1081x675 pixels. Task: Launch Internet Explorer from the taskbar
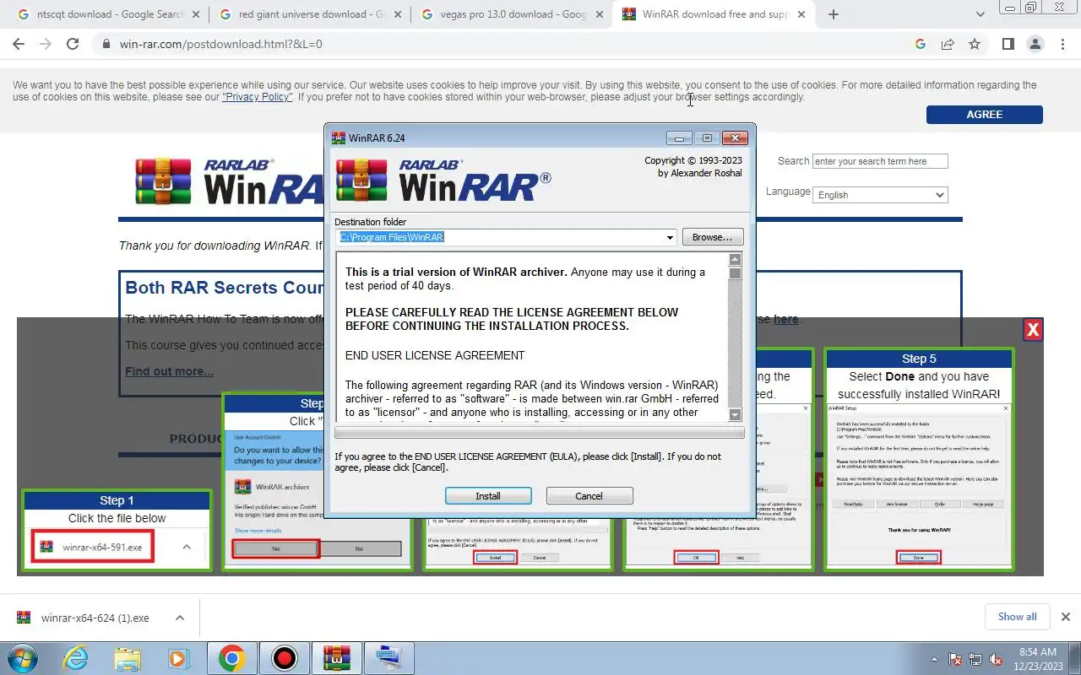pos(76,657)
